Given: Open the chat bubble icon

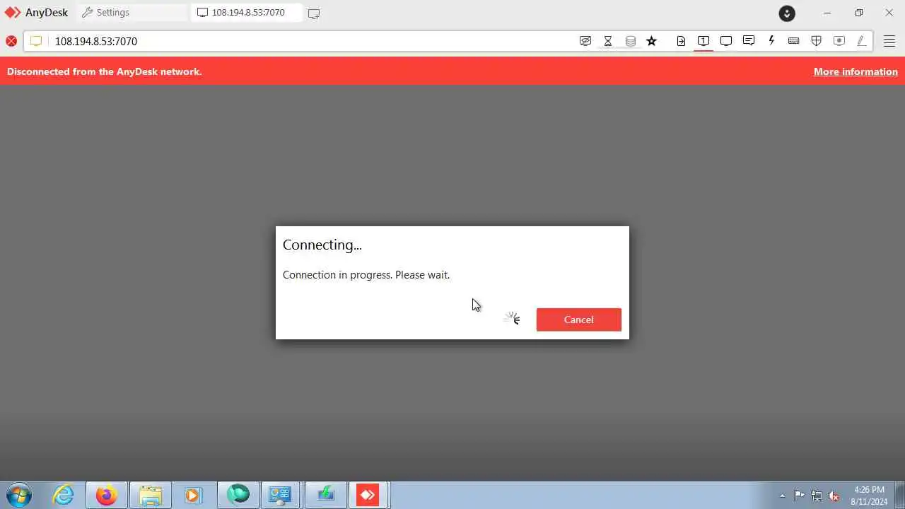Looking at the screenshot, I should tap(749, 41).
